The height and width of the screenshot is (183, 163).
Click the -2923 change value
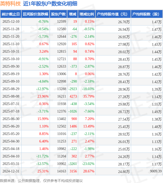(73, 89)
